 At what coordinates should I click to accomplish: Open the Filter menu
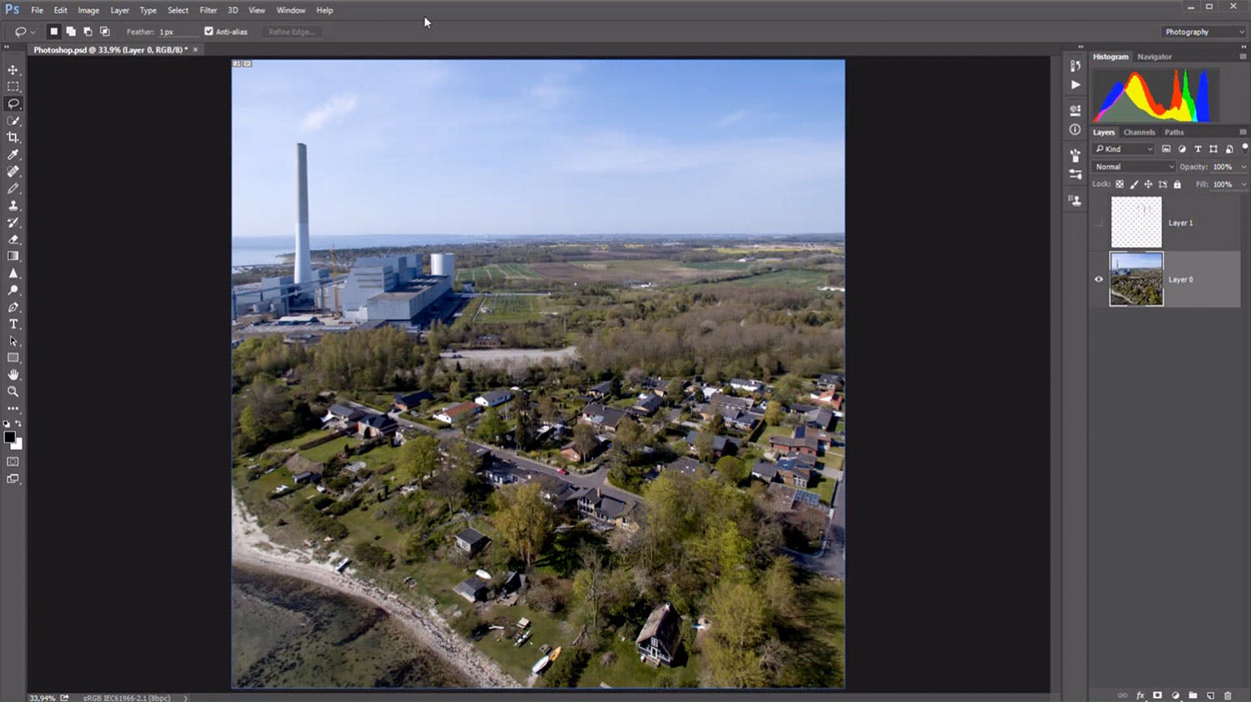[208, 10]
